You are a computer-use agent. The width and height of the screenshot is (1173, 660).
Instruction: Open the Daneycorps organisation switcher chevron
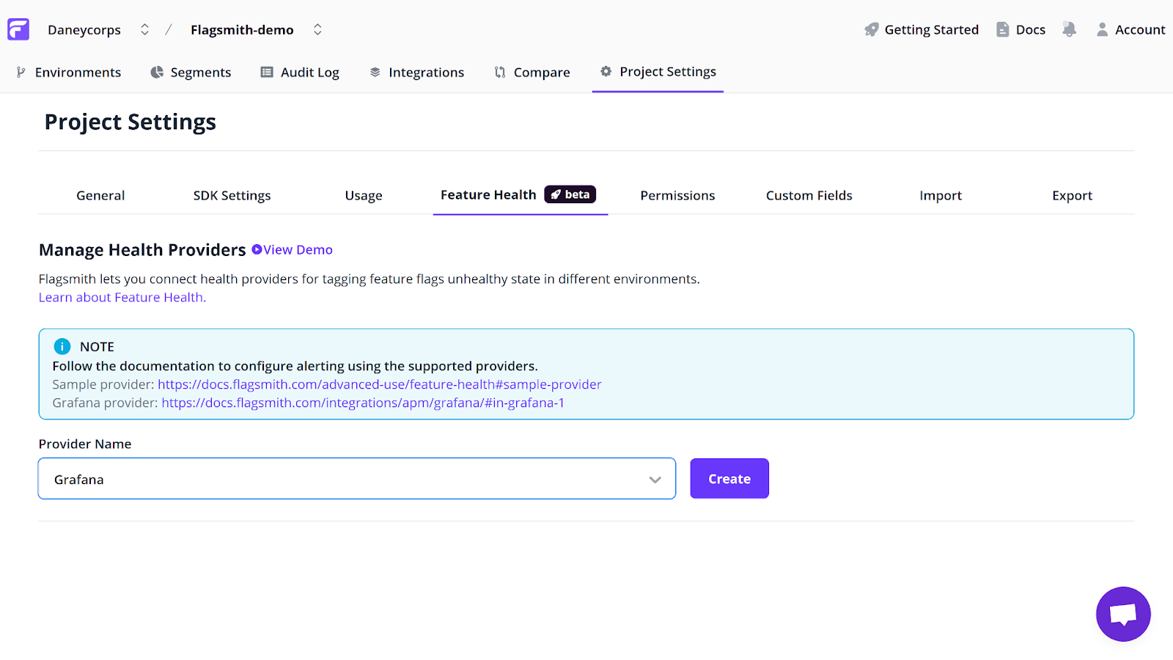tap(144, 29)
